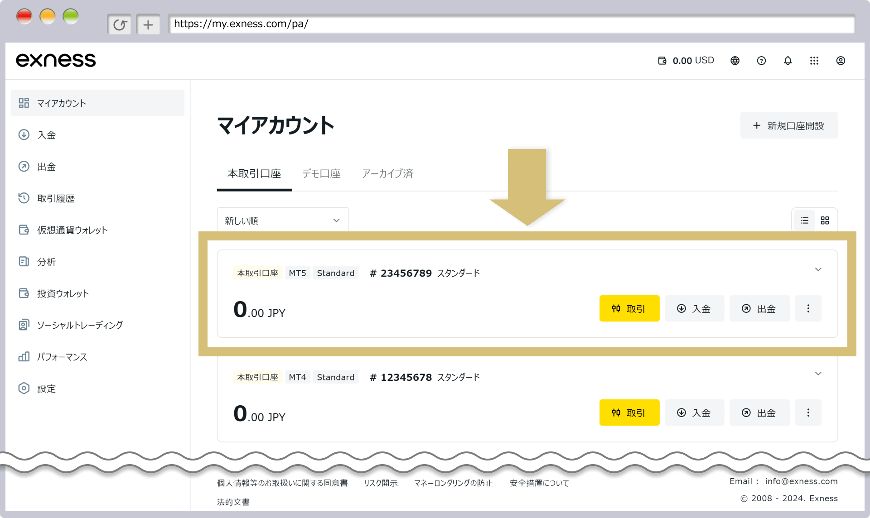Expand account 12345678 details chevron

coord(818,374)
